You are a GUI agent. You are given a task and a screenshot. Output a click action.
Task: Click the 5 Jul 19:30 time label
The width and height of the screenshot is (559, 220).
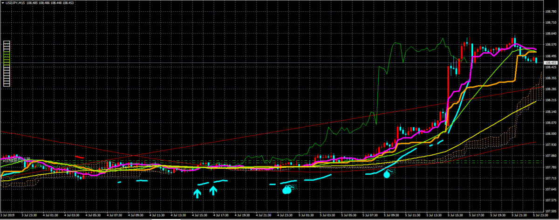pos(498,215)
